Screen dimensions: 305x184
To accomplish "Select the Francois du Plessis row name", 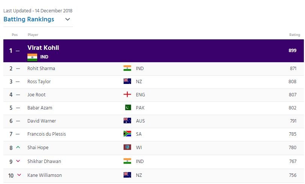I will click(47, 134).
